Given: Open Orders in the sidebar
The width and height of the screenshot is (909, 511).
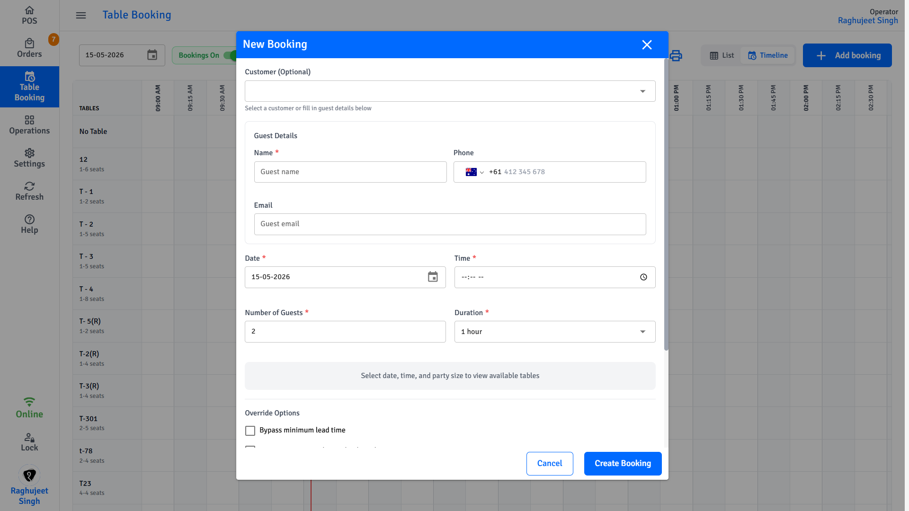Looking at the screenshot, I should click(x=29, y=48).
